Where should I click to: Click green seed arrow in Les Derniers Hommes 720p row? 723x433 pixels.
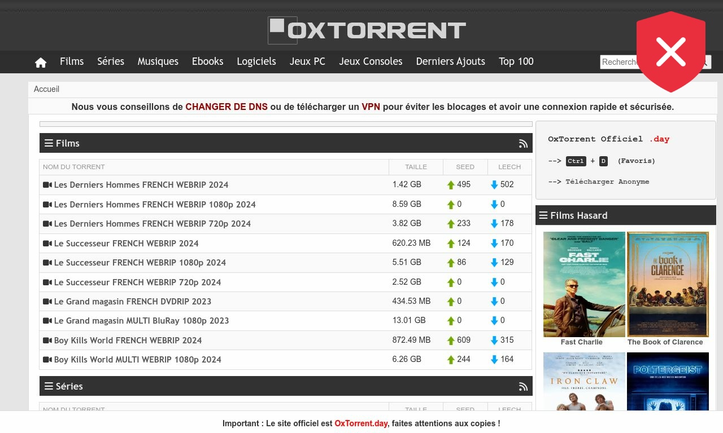pos(451,224)
